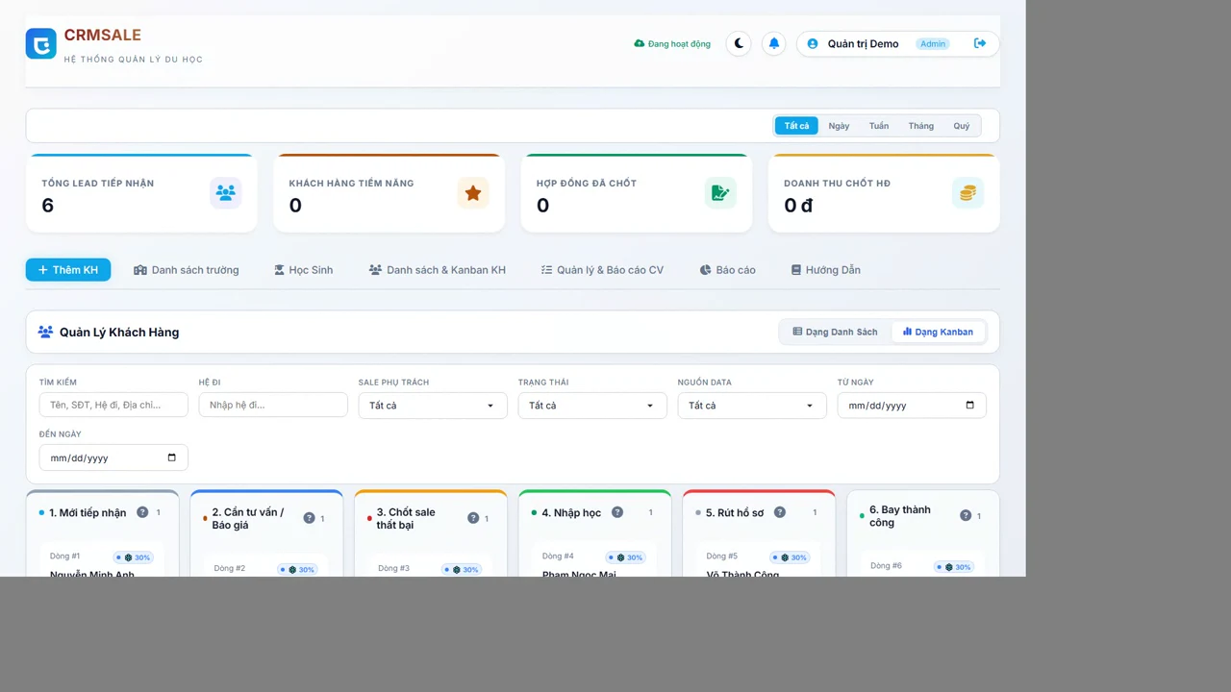Viewport: 1231px width, 692px height.
Task: Select the Ngày time filter
Action: (x=839, y=126)
